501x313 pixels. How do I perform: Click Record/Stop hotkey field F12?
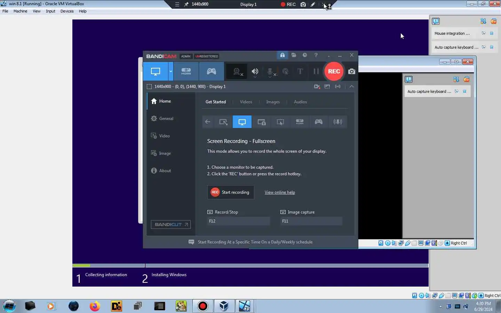tap(239, 221)
